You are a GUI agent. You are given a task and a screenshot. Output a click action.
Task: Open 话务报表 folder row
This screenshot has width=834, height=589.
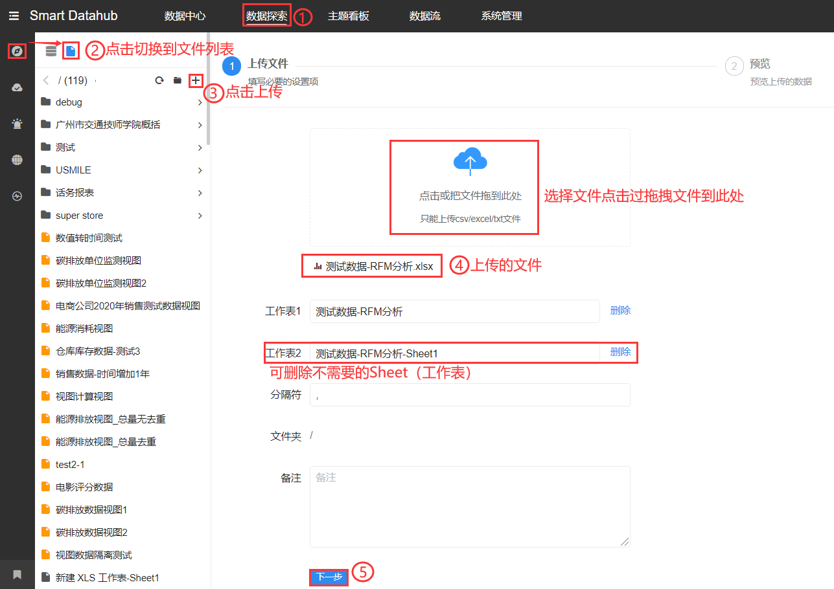click(122, 193)
